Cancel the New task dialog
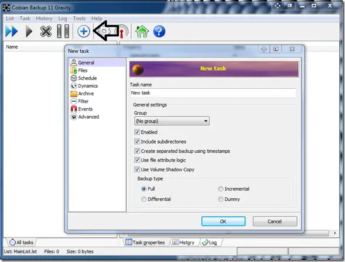345x262 pixels. pyautogui.click(x=275, y=222)
